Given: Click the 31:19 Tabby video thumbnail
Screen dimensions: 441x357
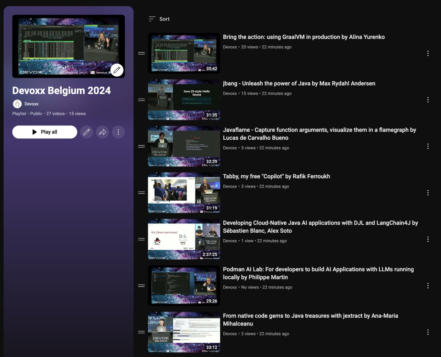Looking at the screenshot, I should pyautogui.click(x=184, y=193).
